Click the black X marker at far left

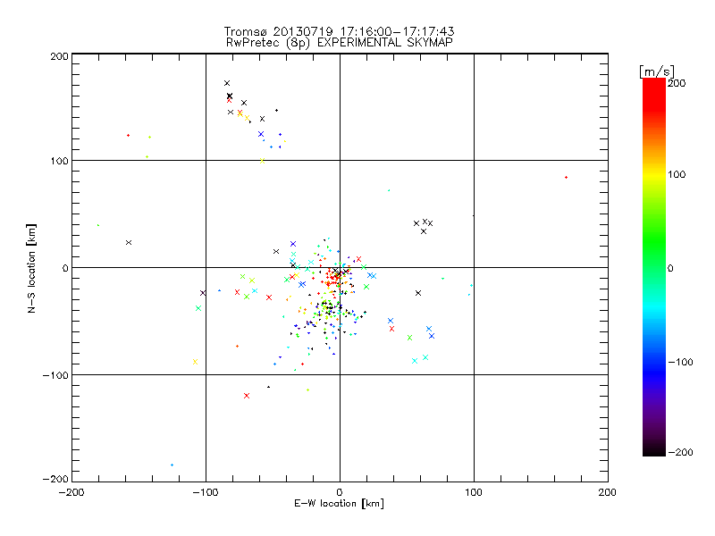pyautogui.click(x=129, y=242)
